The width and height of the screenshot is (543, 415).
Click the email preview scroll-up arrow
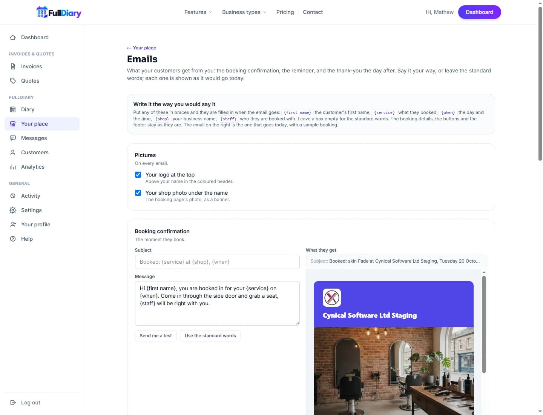pyautogui.click(x=484, y=272)
